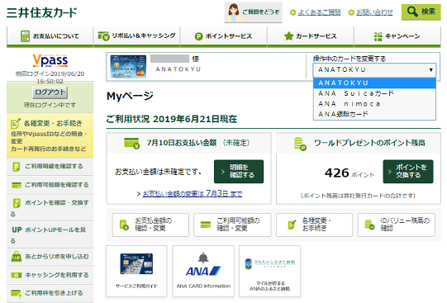Click the 三井住友カード logo
447x303 pixels.
(41, 13)
